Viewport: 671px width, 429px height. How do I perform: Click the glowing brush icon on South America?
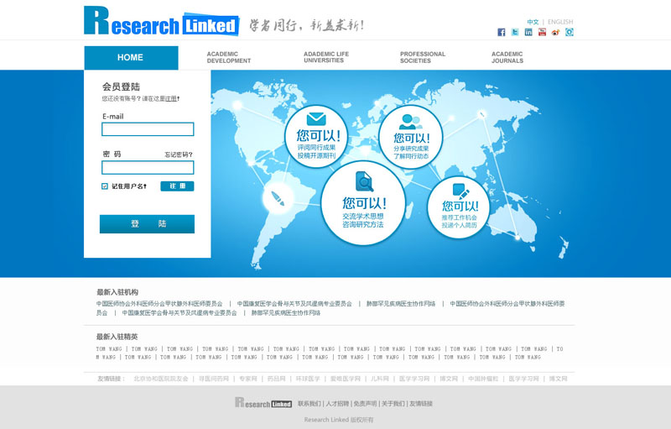click(278, 198)
